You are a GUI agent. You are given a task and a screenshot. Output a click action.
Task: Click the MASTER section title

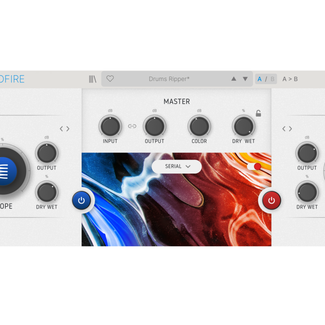pos(177,101)
